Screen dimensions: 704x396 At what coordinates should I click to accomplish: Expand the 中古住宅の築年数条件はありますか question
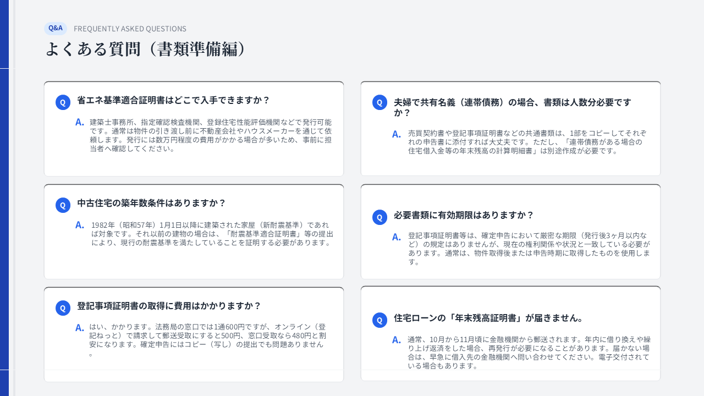pos(151,203)
